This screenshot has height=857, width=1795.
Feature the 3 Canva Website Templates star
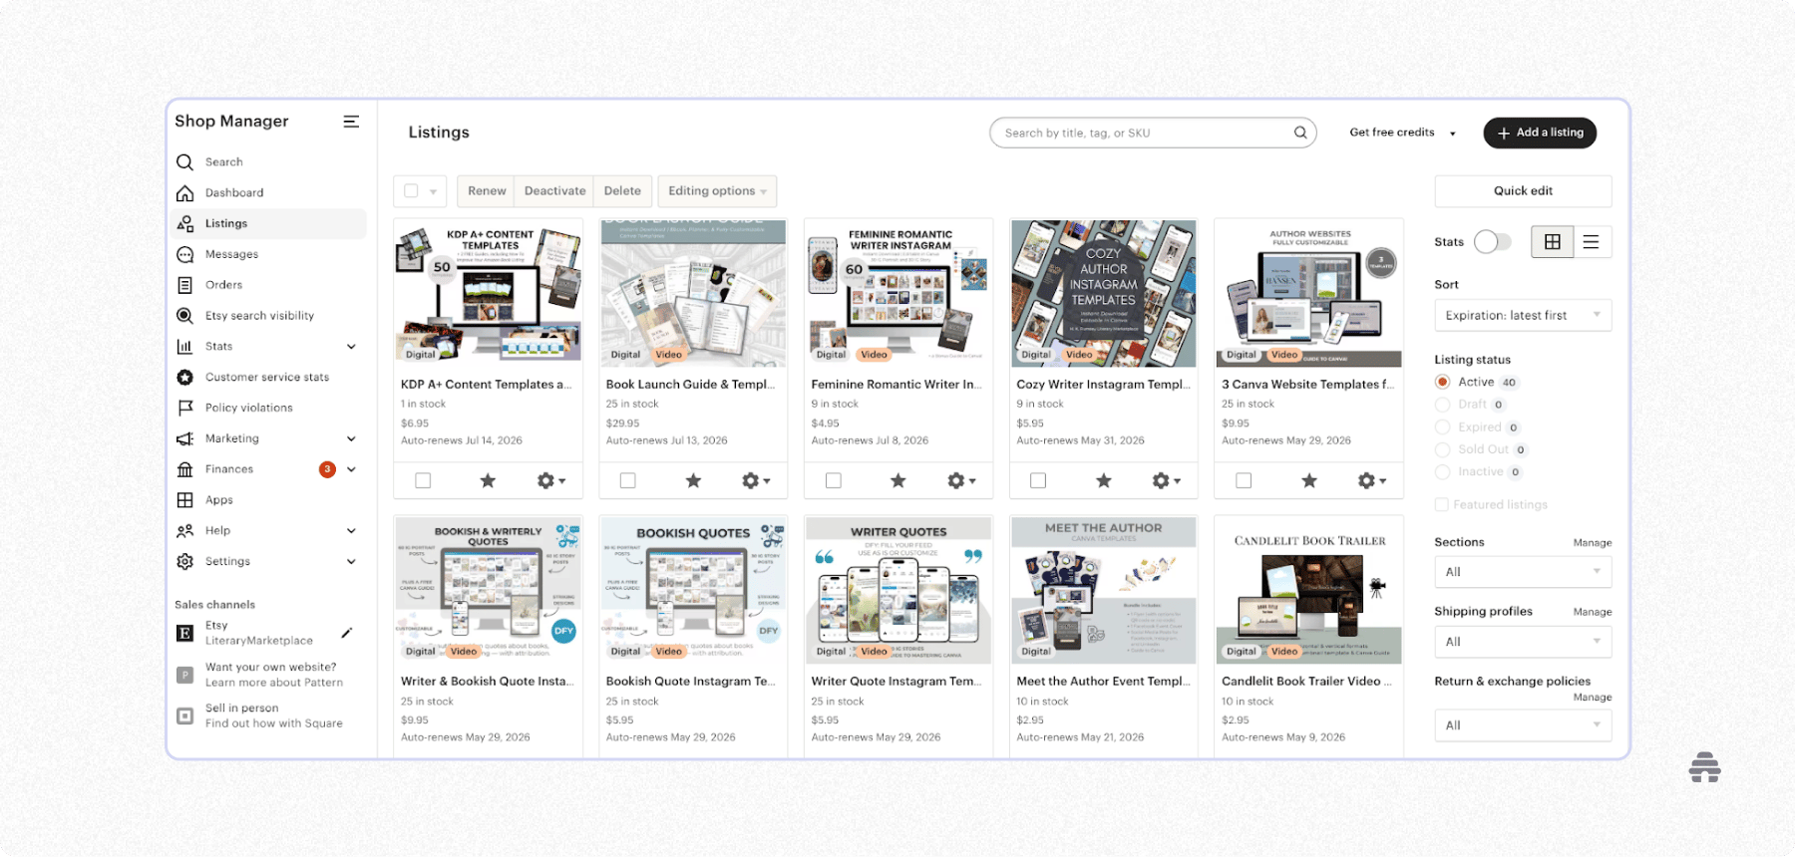click(1309, 481)
